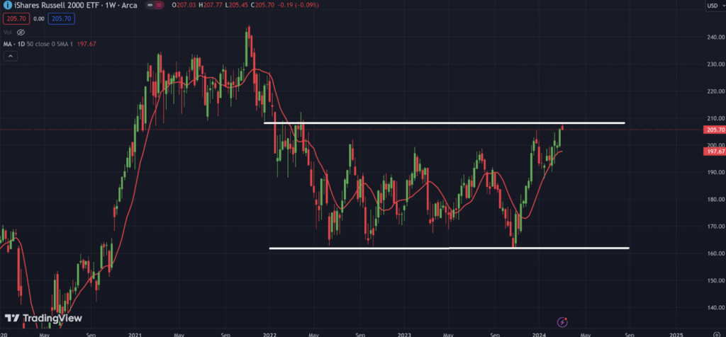Click the 150.00 price axis label
Image resolution: width=726 pixels, height=337 pixels.
click(x=715, y=280)
